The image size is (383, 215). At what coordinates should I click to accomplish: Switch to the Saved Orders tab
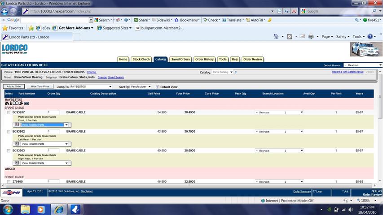tap(180, 59)
